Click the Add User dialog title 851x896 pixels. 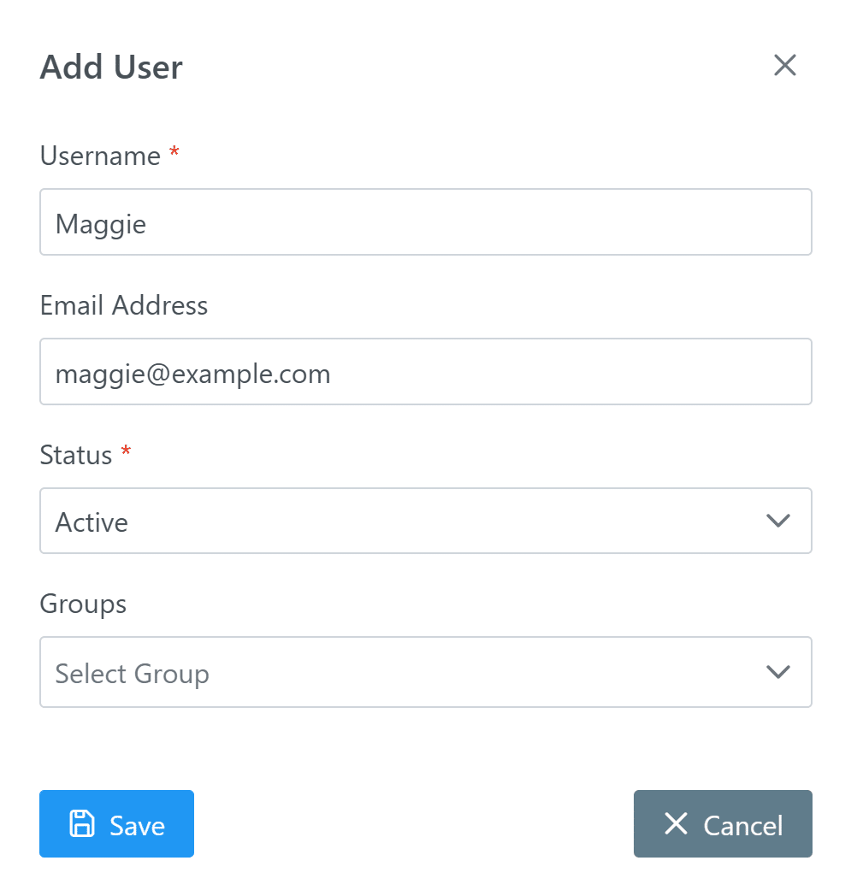(x=111, y=68)
